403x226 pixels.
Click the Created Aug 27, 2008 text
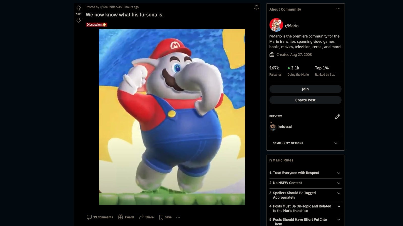click(294, 55)
